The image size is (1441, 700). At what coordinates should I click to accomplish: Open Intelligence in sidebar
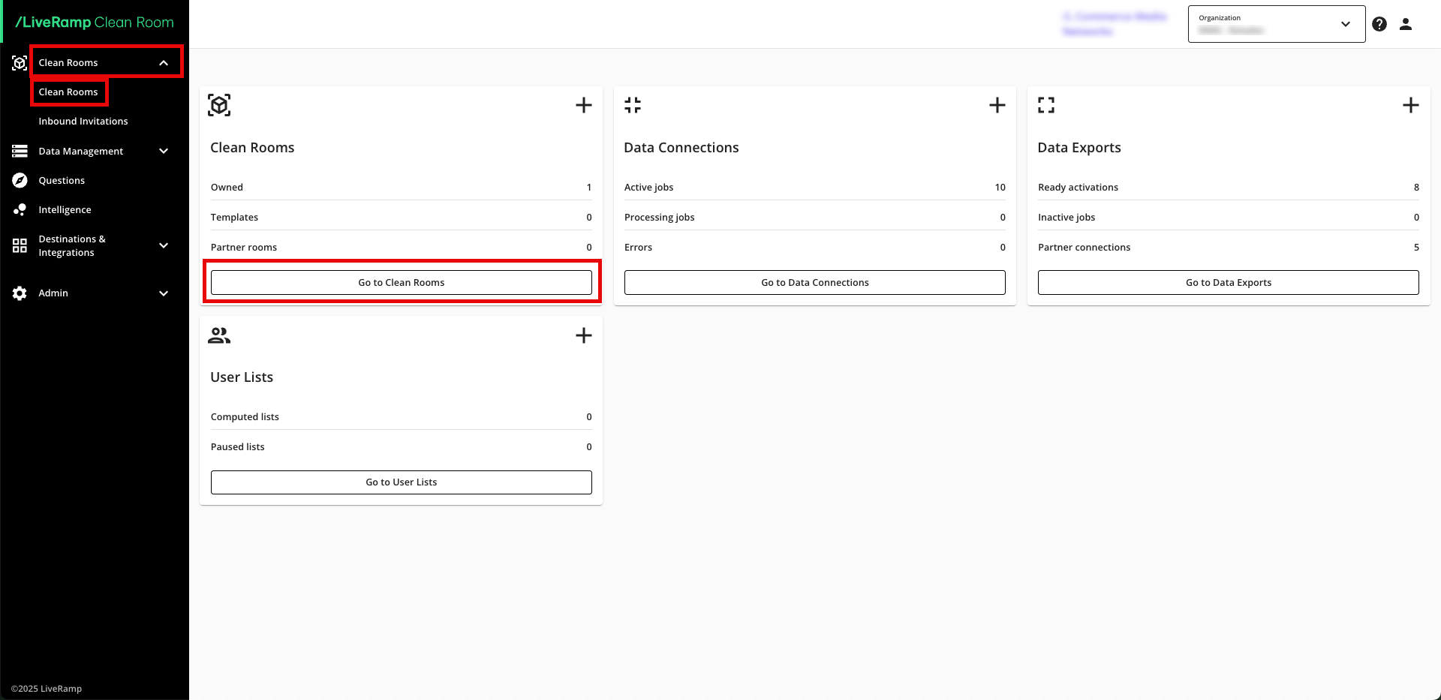click(x=65, y=210)
